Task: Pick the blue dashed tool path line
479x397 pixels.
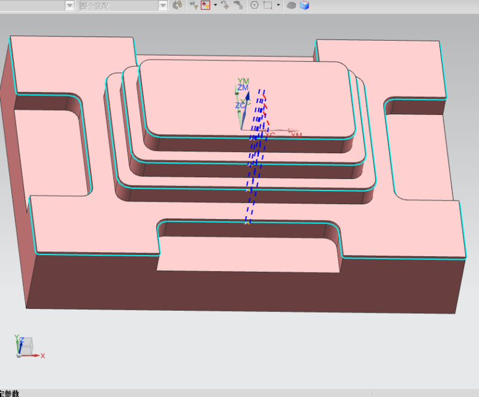Action: click(252, 180)
